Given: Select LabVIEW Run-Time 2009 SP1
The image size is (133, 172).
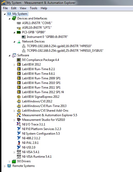Looking at the screenshot, I should (41, 78).
